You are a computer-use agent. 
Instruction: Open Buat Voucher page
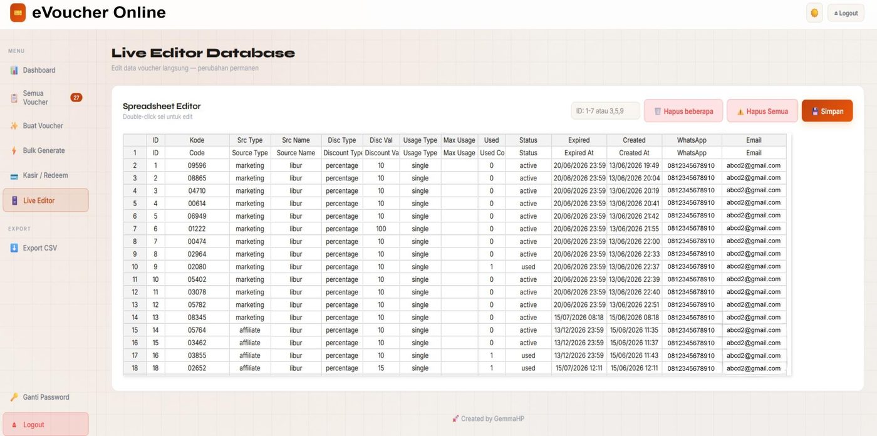coord(45,126)
